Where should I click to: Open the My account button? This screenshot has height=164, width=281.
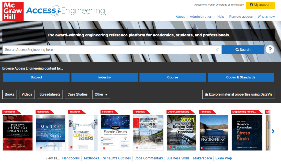coord(260,5)
